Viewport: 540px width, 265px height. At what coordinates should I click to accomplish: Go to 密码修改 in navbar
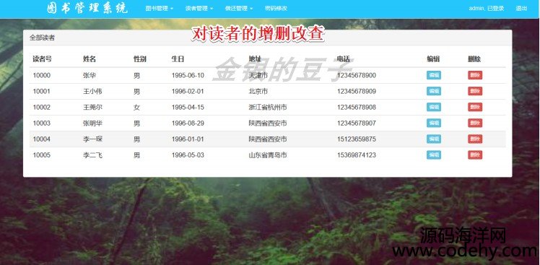pos(276,8)
